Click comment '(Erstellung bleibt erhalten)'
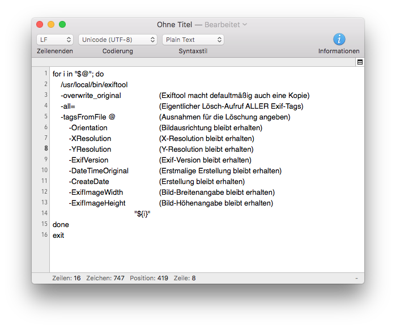 tap(202, 182)
